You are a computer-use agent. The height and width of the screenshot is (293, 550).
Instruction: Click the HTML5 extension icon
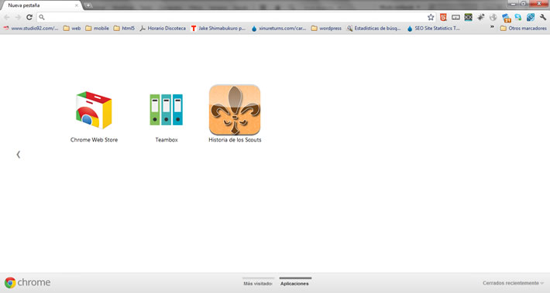[x=443, y=17]
